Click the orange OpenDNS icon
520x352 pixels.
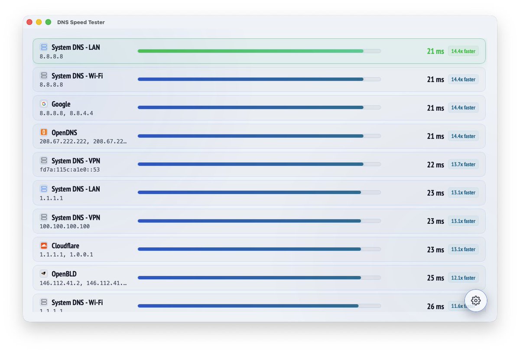coord(44,132)
